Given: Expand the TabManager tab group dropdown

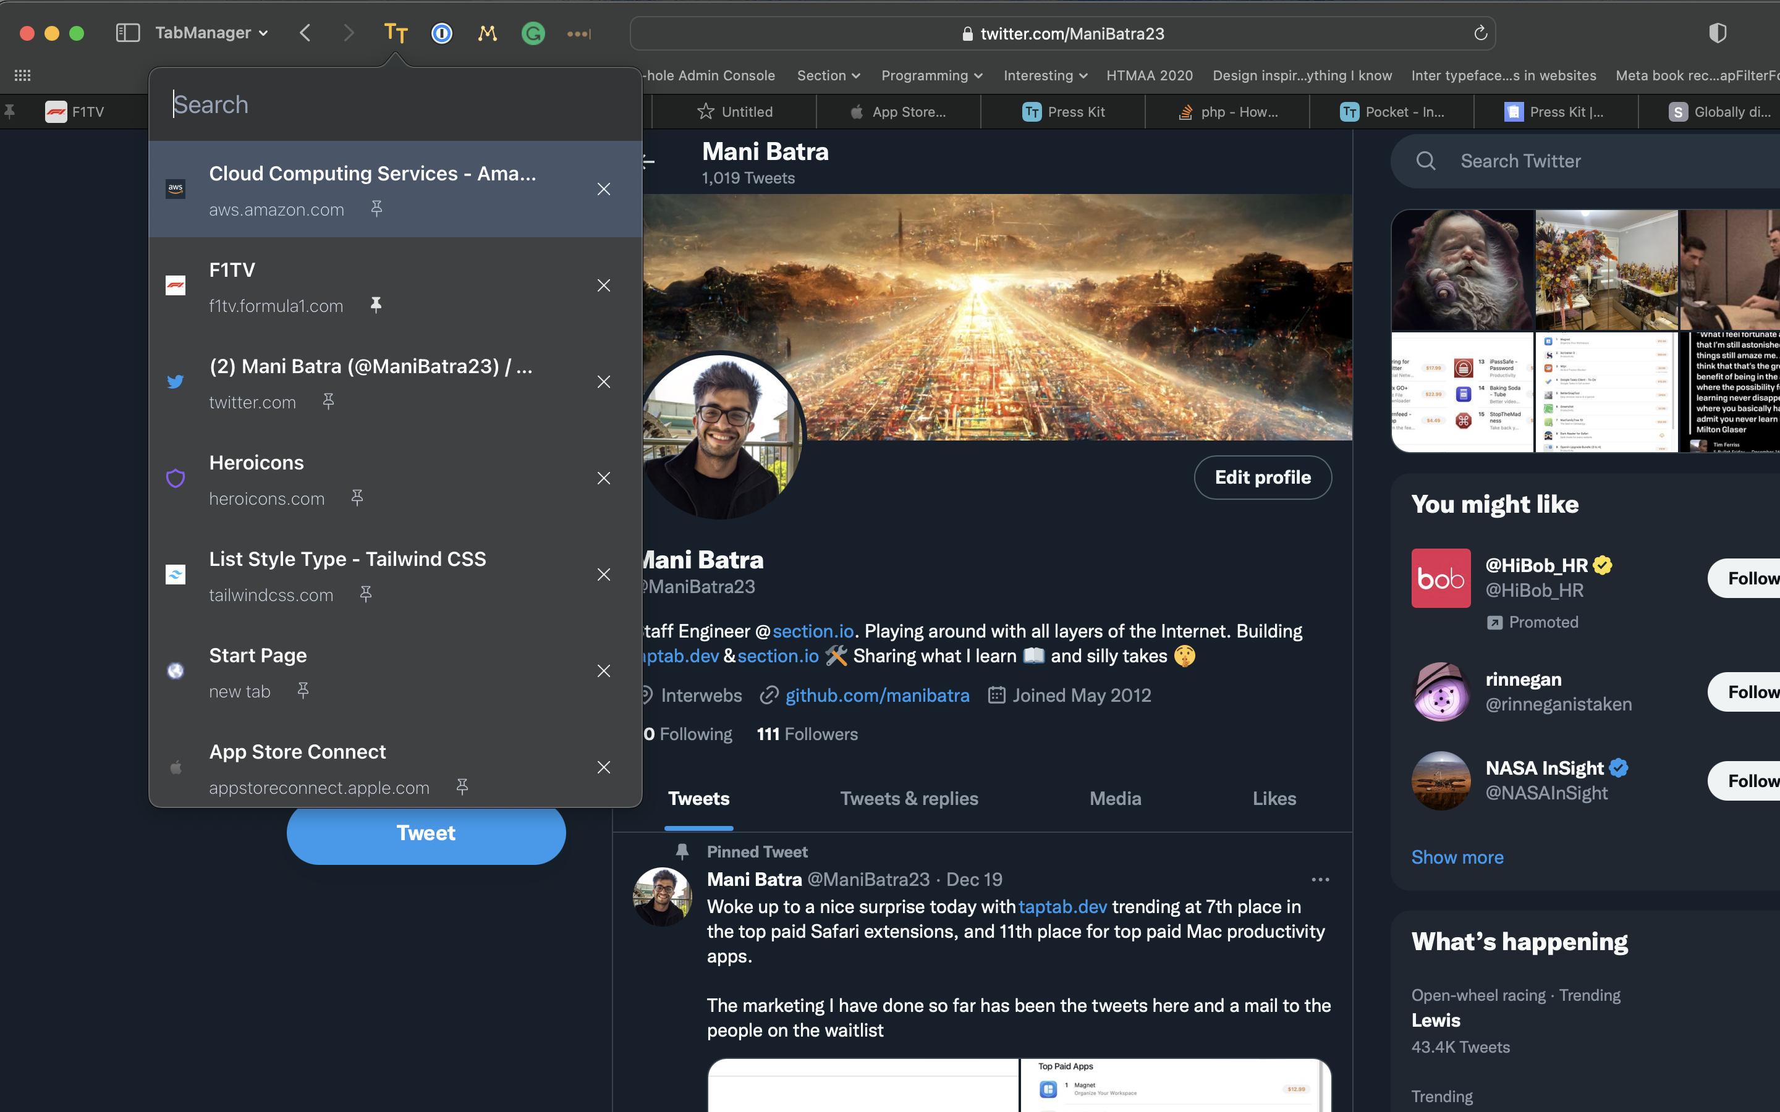Looking at the screenshot, I should pos(212,33).
